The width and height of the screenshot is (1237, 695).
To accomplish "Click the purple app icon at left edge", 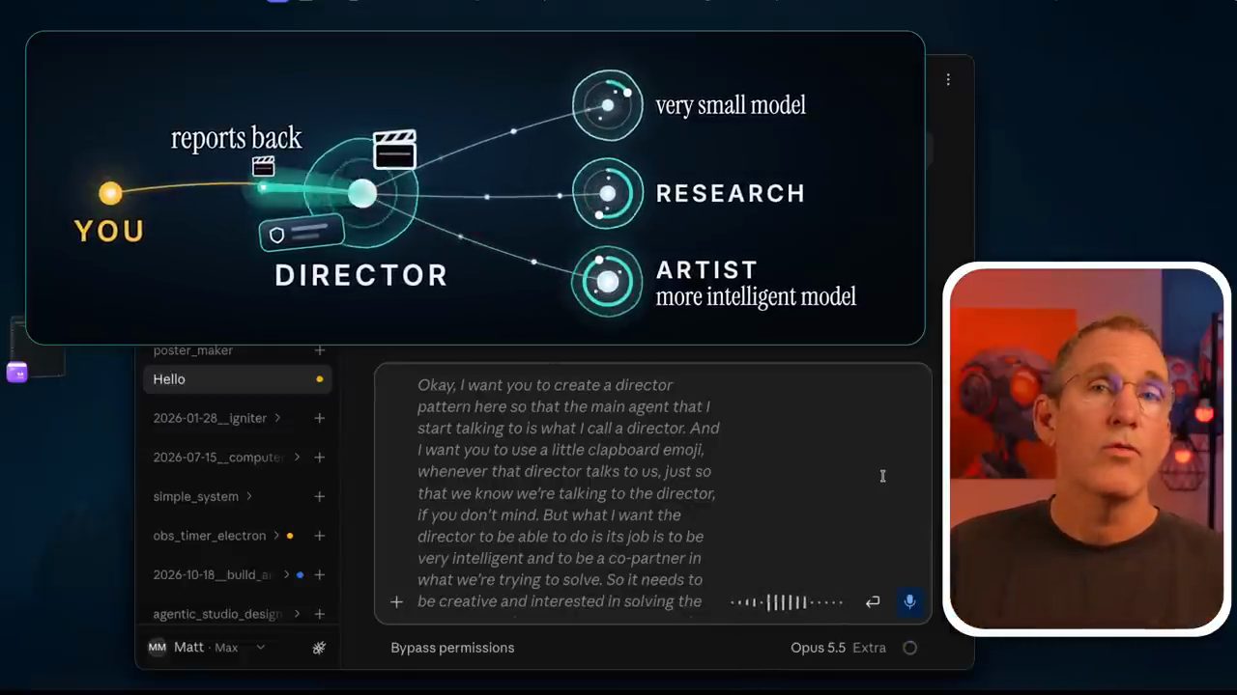I will pos(16,373).
